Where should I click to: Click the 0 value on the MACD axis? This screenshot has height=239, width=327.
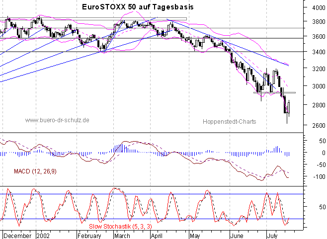click(x=324, y=153)
